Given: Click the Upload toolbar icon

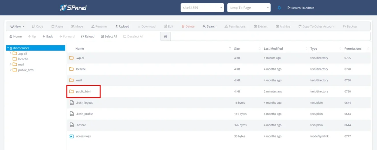Looking at the screenshot, I should click(116, 26).
